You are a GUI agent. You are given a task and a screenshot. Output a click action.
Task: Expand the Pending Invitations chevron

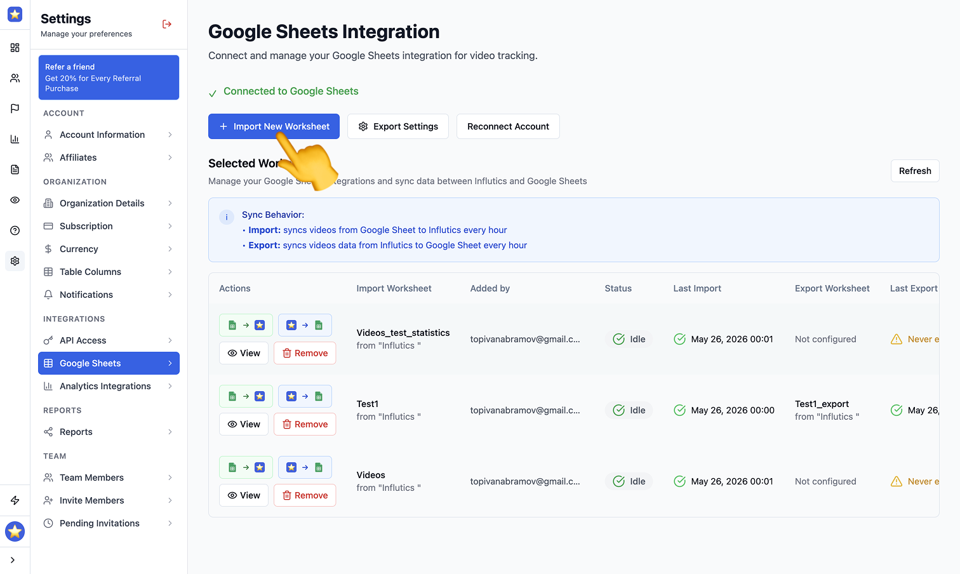pos(170,523)
